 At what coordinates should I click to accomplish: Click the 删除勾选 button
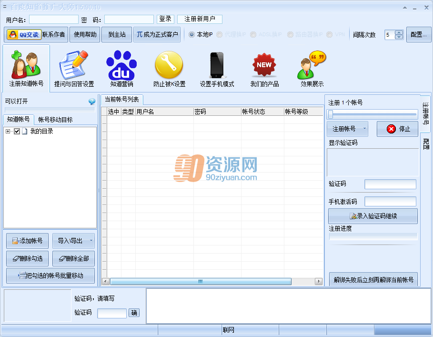(x=27, y=258)
